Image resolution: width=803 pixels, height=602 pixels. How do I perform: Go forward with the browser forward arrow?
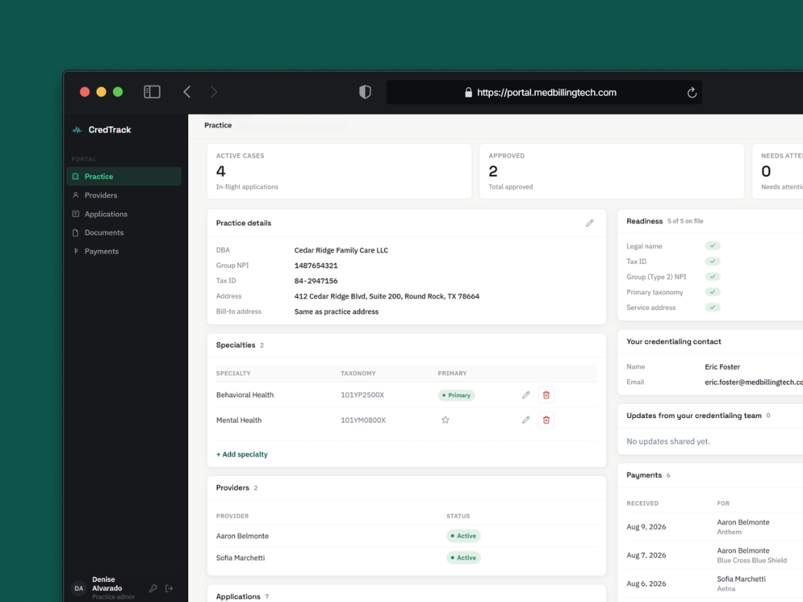(213, 92)
